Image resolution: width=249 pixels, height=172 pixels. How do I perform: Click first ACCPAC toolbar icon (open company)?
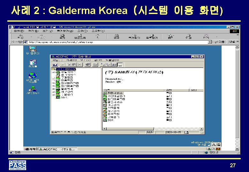tap(55, 65)
